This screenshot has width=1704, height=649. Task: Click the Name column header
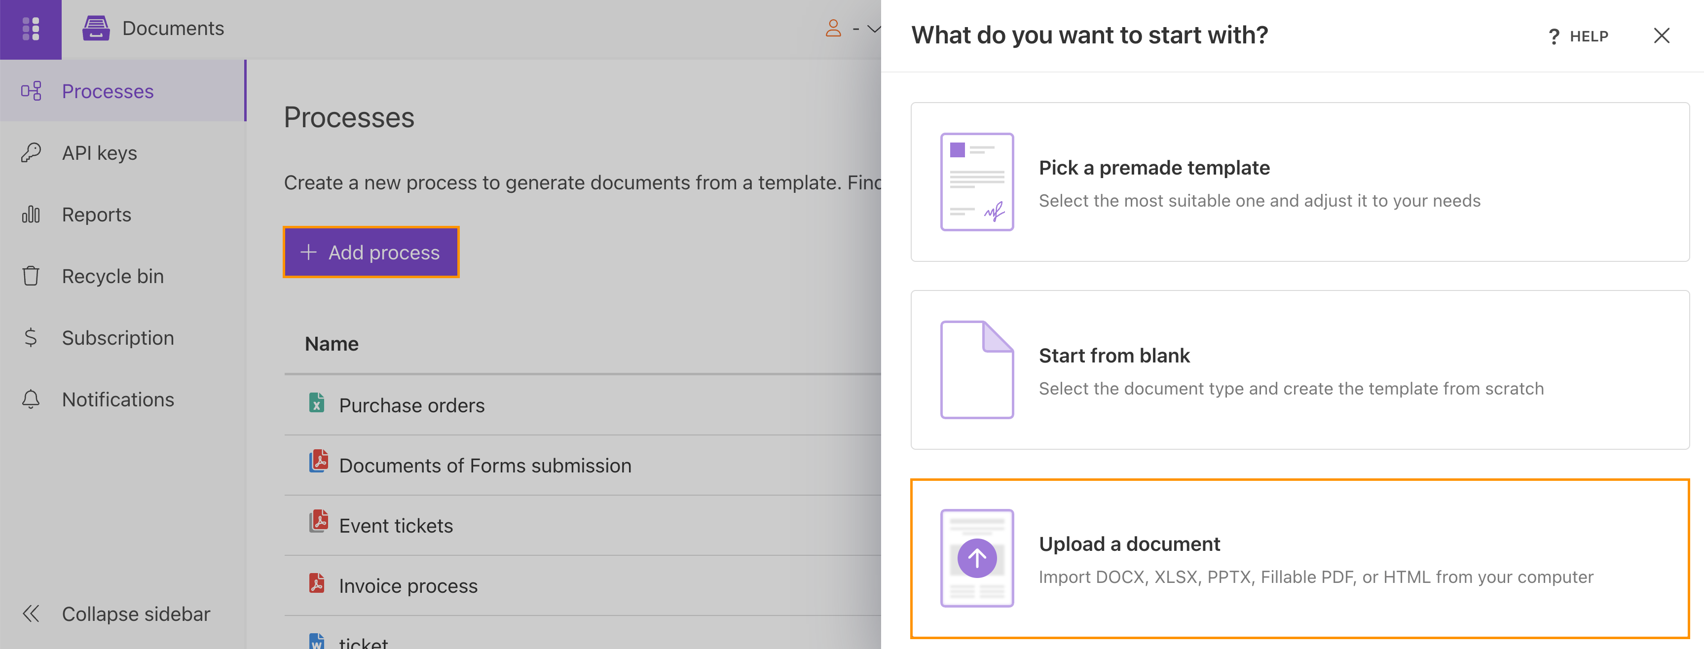332,343
